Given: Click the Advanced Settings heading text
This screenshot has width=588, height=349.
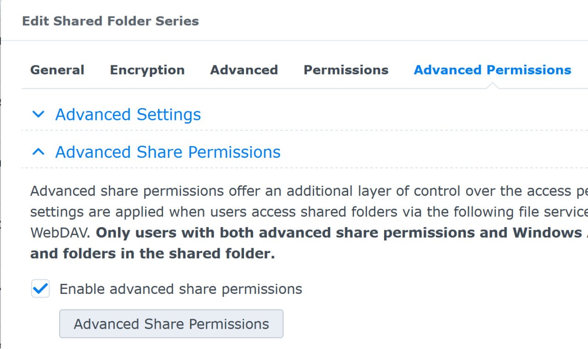Looking at the screenshot, I should pyautogui.click(x=128, y=114).
